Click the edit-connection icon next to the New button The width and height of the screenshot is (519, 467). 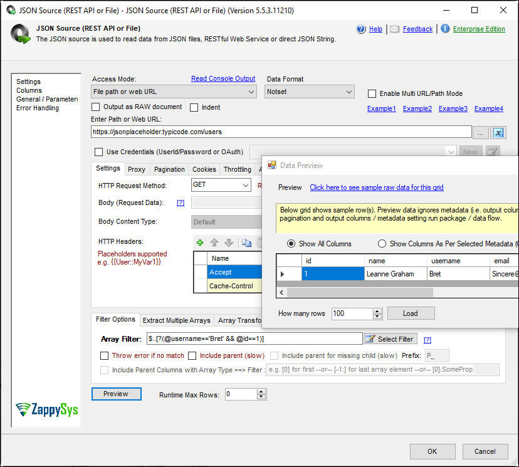(493, 152)
